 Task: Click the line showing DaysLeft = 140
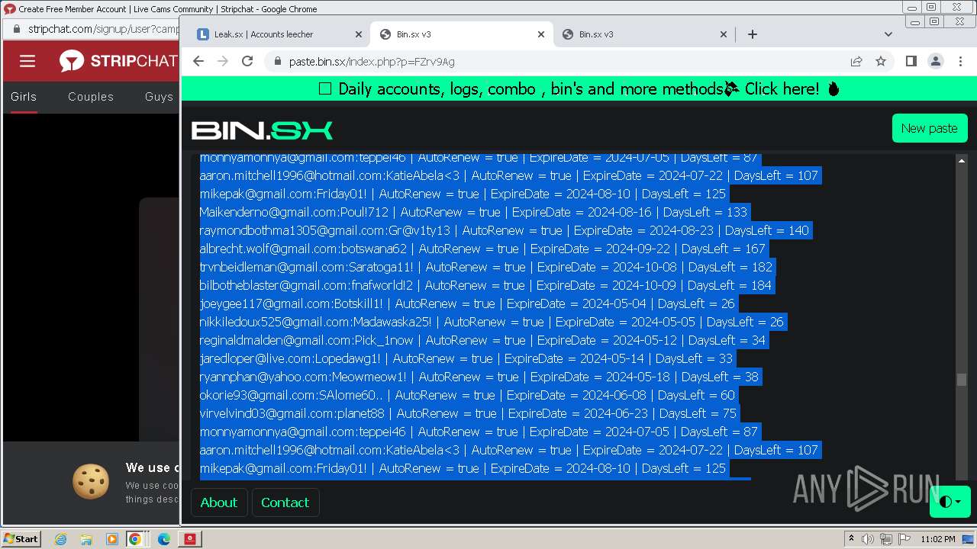pos(505,230)
